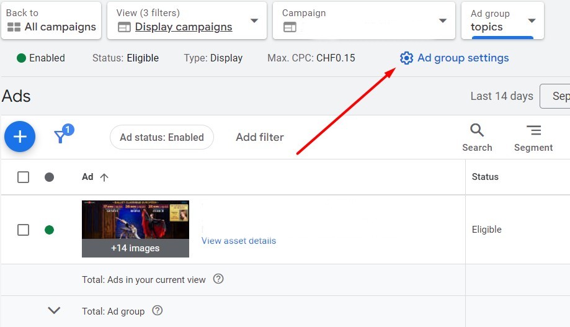Open View asset details link
This screenshot has height=327, width=570.
pyautogui.click(x=239, y=241)
